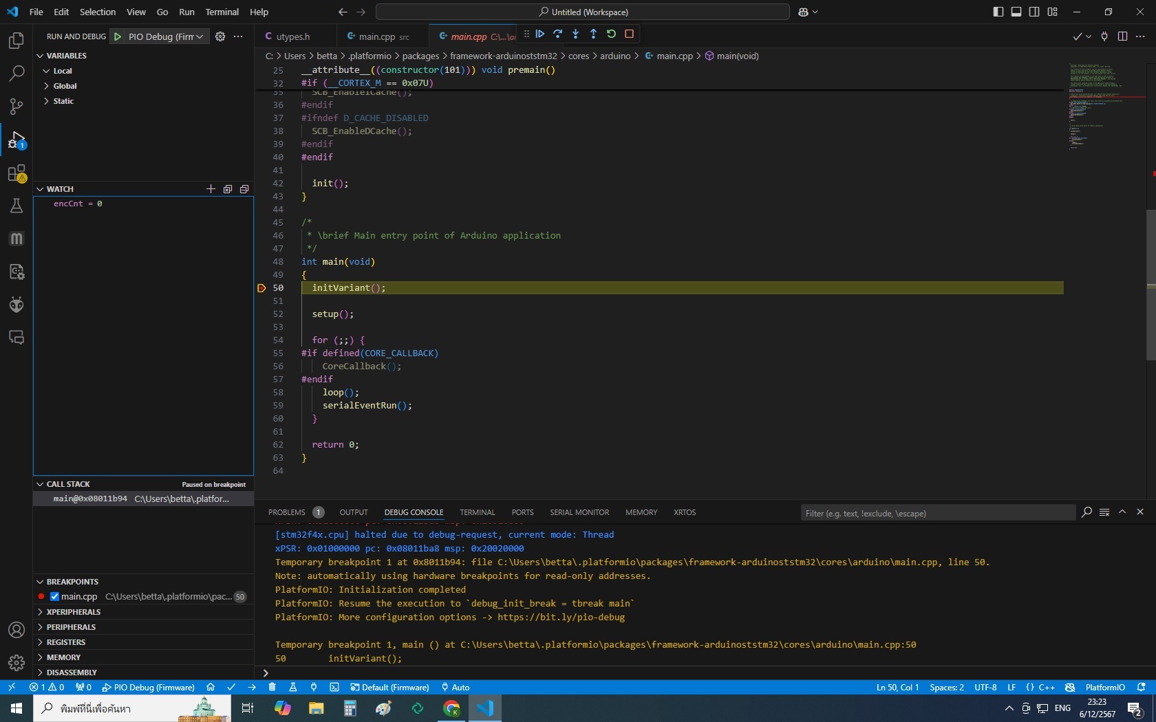Open the Search view in activity bar
Image resolution: width=1156 pixels, height=722 pixels.
(17, 74)
